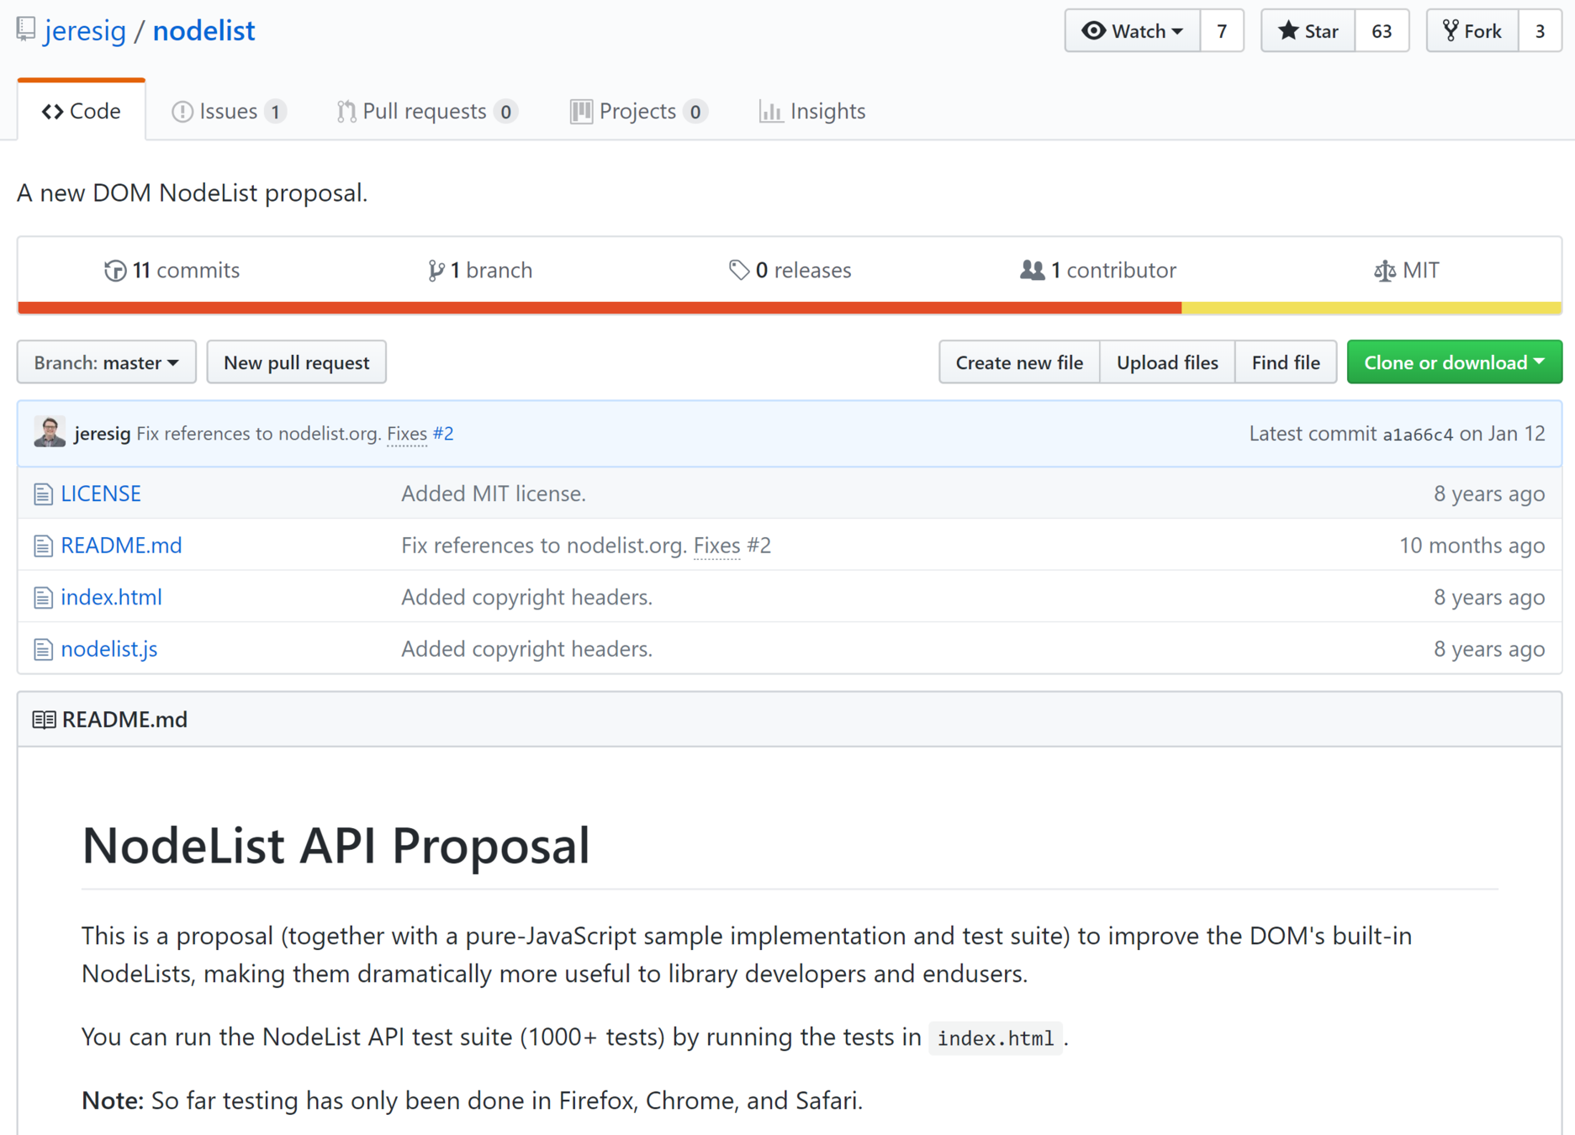Open the jeresig user profile link in title
This screenshot has height=1135, width=1575.
(x=85, y=30)
